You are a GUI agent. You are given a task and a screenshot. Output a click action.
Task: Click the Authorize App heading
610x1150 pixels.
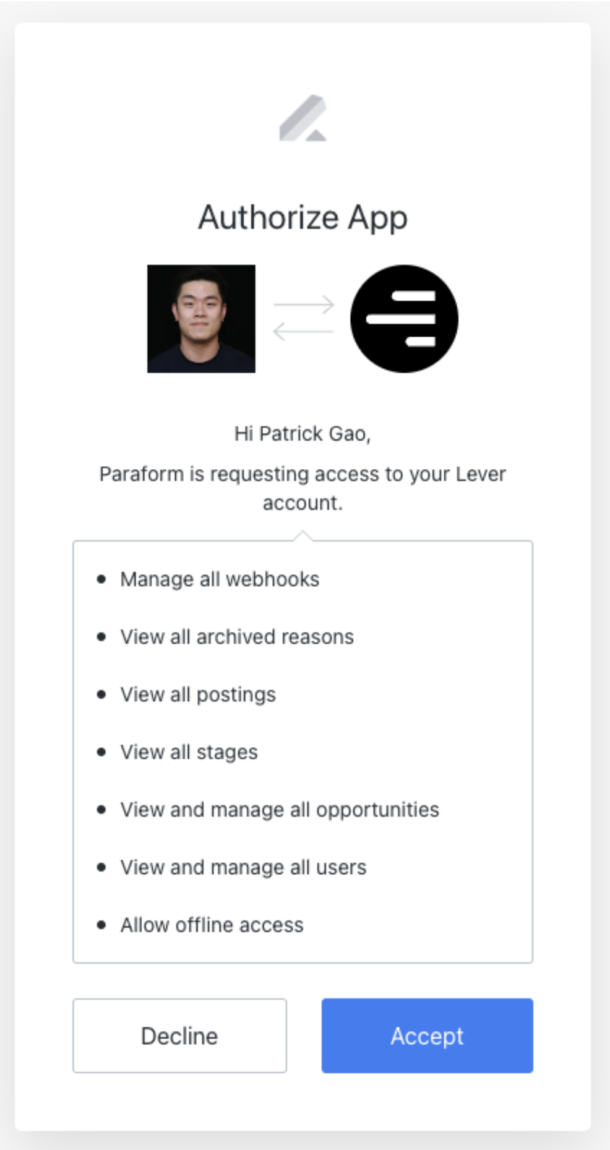303,217
